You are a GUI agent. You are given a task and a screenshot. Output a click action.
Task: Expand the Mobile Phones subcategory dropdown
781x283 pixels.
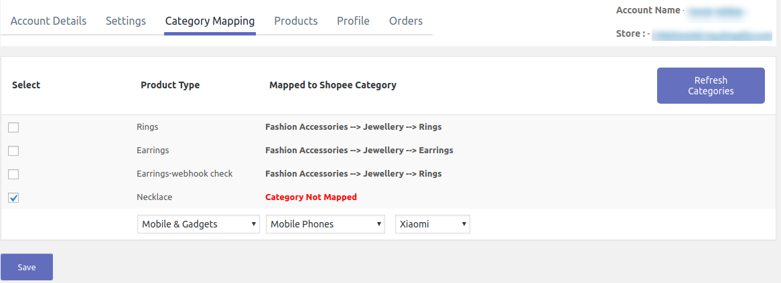point(326,224)
